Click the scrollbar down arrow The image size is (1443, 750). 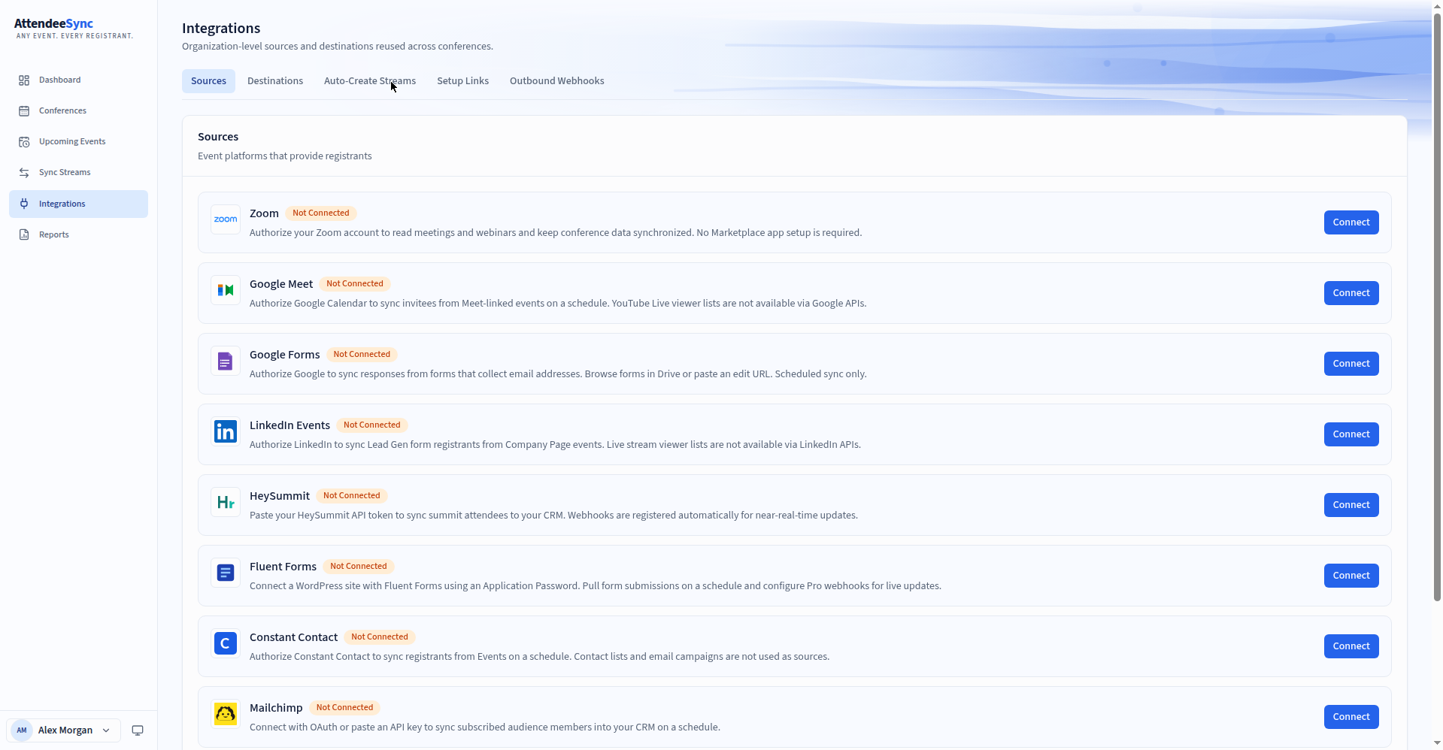[x=1437, y=744]
